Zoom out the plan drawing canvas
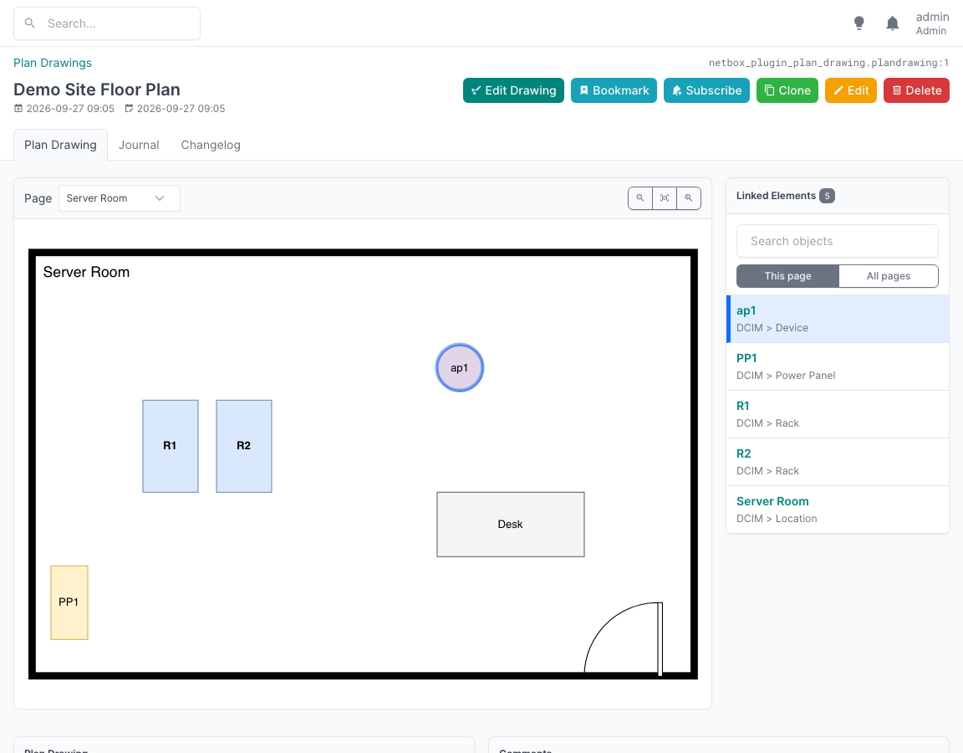Viewport: 963px width, 753px height. (640, 198)
